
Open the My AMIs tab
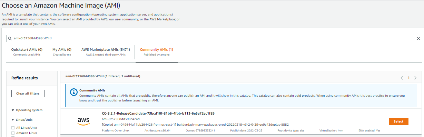[62, 52]
